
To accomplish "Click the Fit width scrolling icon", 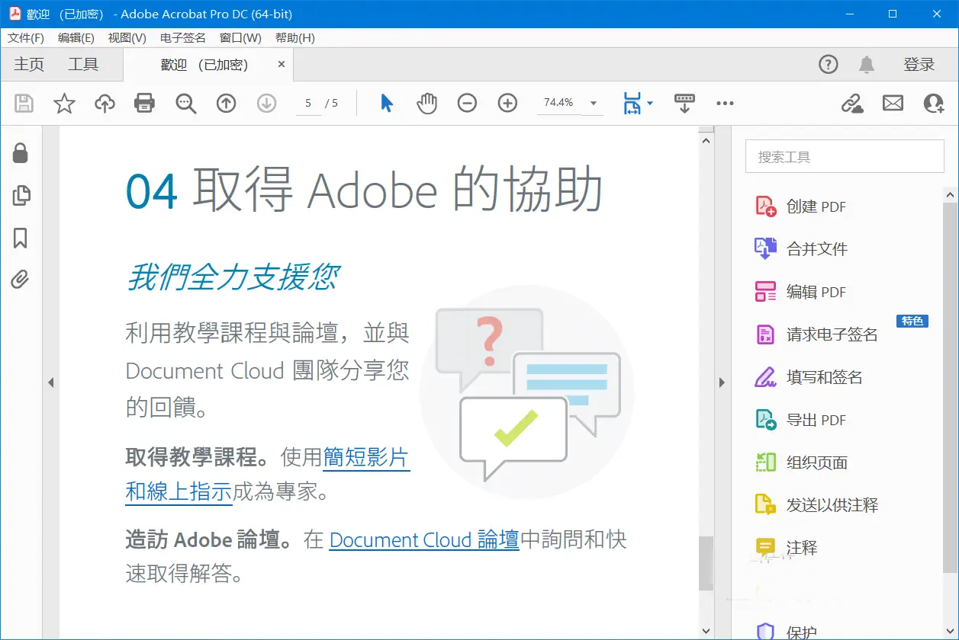I will pos(632,104).
